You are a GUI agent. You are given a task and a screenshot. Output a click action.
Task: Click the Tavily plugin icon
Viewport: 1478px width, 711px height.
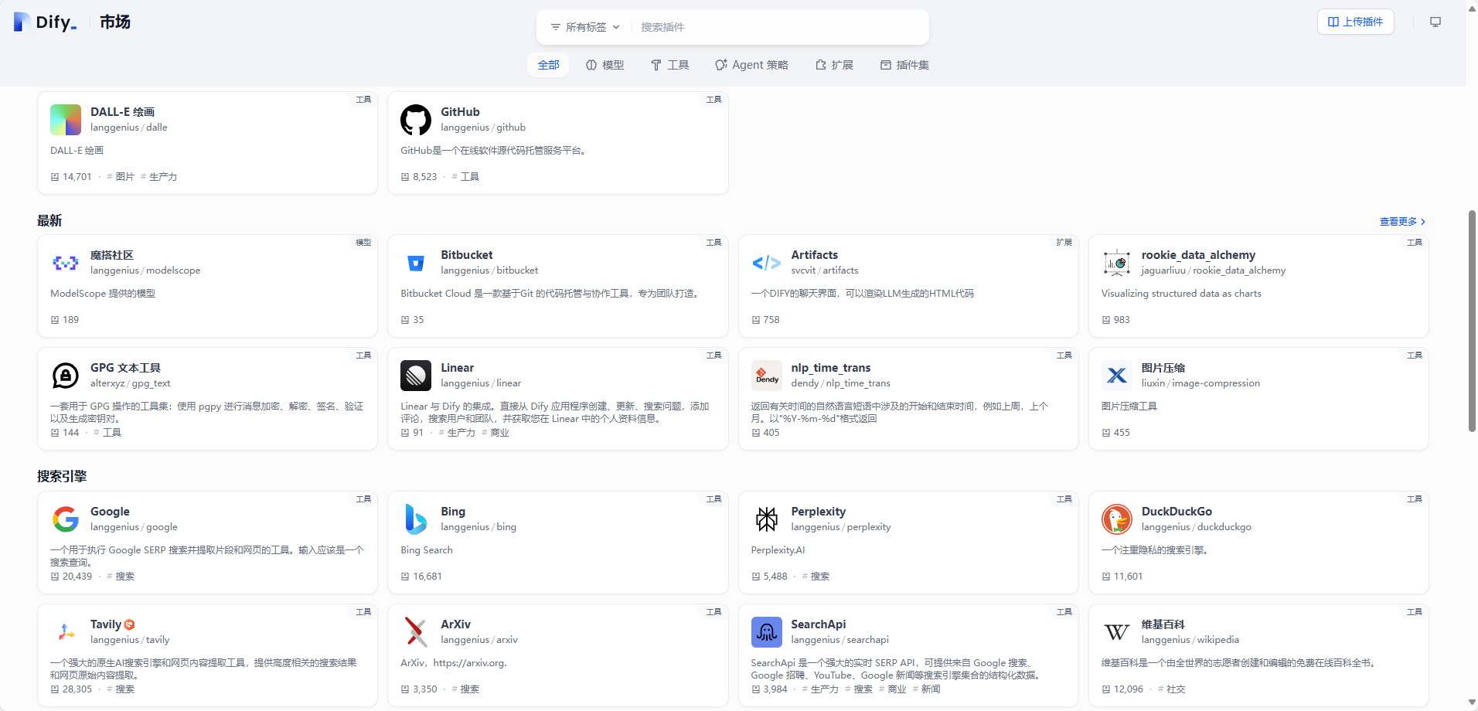[x=65, y=632]
